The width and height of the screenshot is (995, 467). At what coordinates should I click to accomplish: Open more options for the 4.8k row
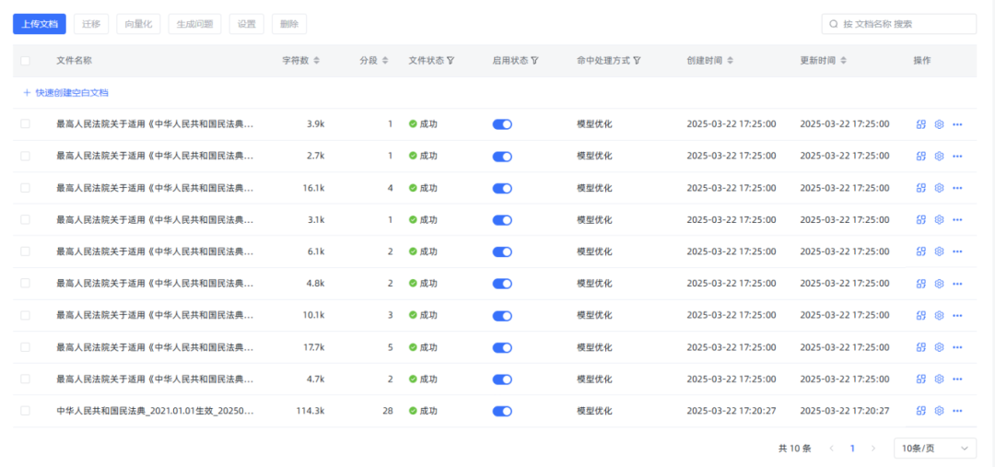pos(957,283)
